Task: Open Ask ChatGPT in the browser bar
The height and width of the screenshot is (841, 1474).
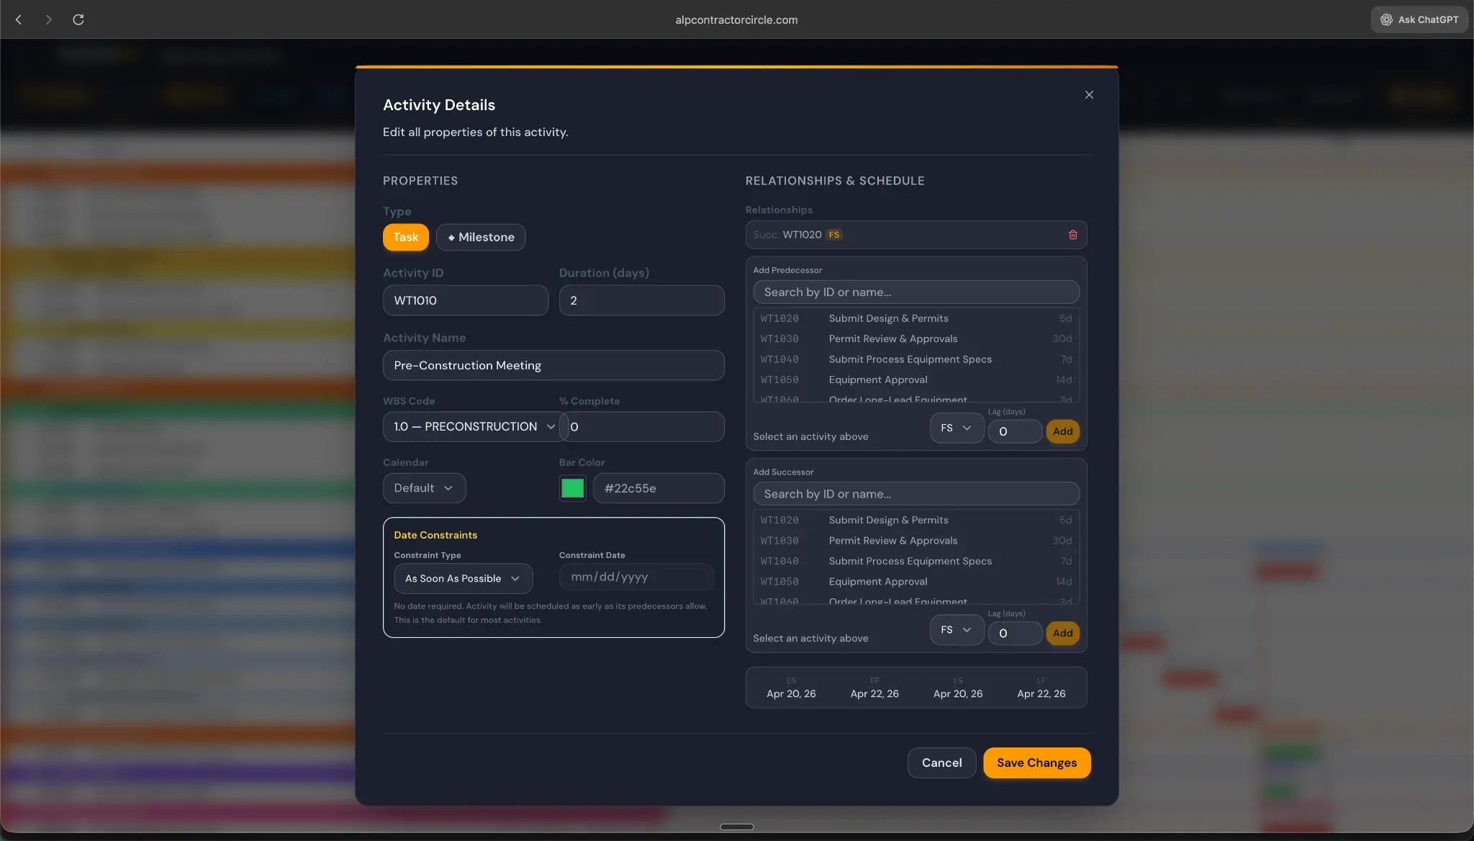Action: tap(1420, 19)
